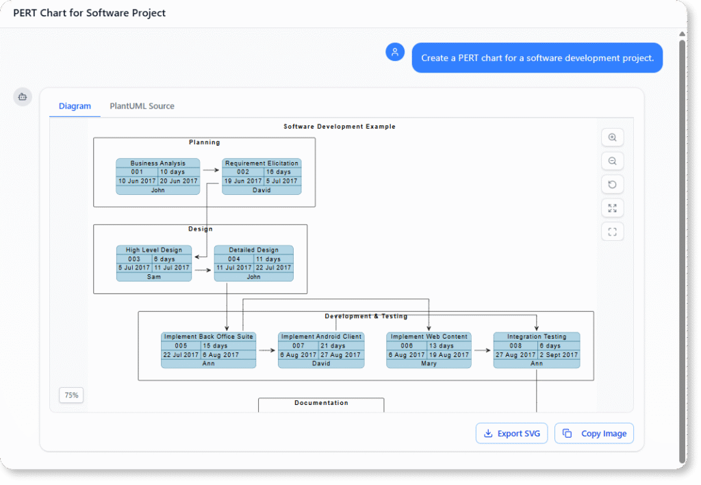Click the Requirement Elicitation task node
The width and height of the screenshot is (701, 485).
262,176
